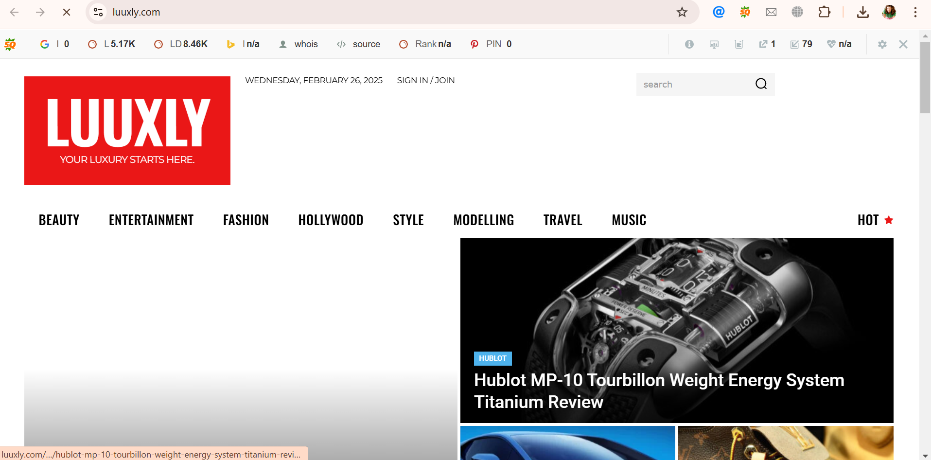Screen dimensions: 931x460
Task: Open external links count 1
Action: tap(767, 44)
